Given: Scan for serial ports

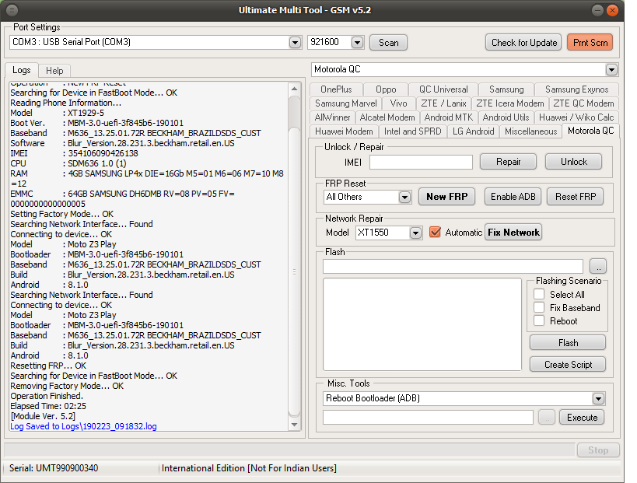Looking at the screenshot, I should click(x=388, y=42).
